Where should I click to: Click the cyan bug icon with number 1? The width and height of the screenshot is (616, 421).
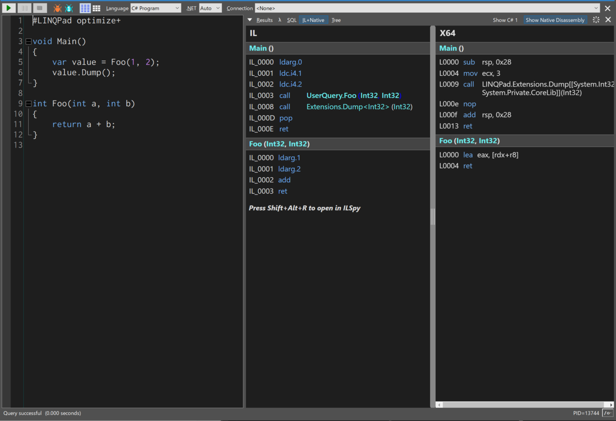pyautogui.click(x=69, y=8)
